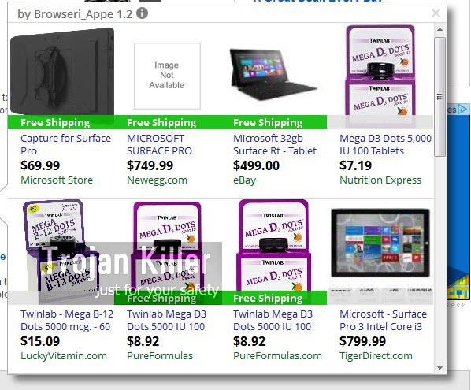Visit the TigerDirect.com store link
This screenshot has width=471, height=390.
(x=376, y=356)
